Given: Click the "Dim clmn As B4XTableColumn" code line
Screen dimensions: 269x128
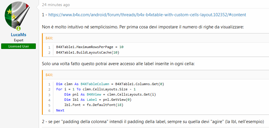Looking at the screenshot, I should coord(110,84).
